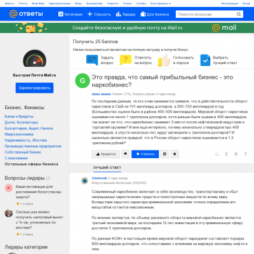Click the search magnifier icon

[x=239, y=15]
